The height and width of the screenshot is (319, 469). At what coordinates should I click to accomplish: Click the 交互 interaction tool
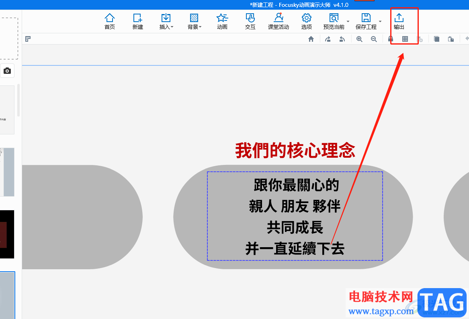pos(250,21)
